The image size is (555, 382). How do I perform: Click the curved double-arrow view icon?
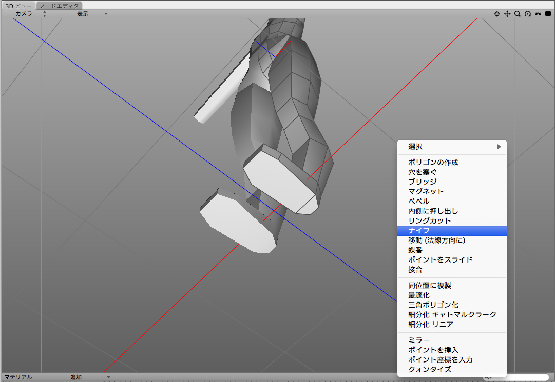point(538,14)
